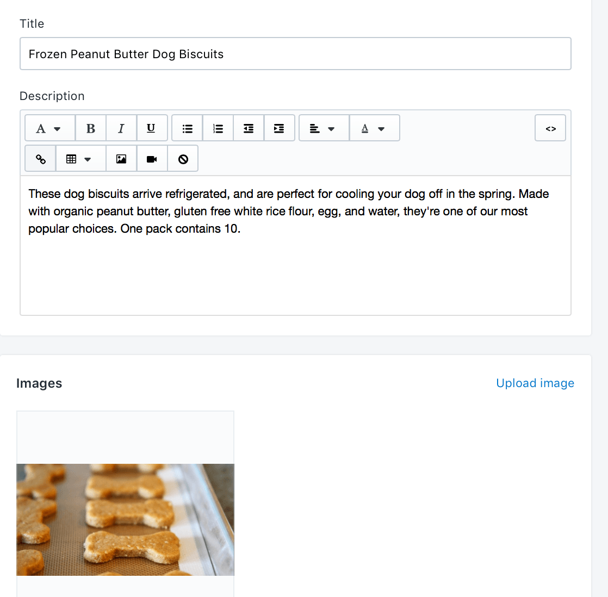Open the text alignment dropdown
Viewport: 608px width, 597px height.
[x=324, y=128]
